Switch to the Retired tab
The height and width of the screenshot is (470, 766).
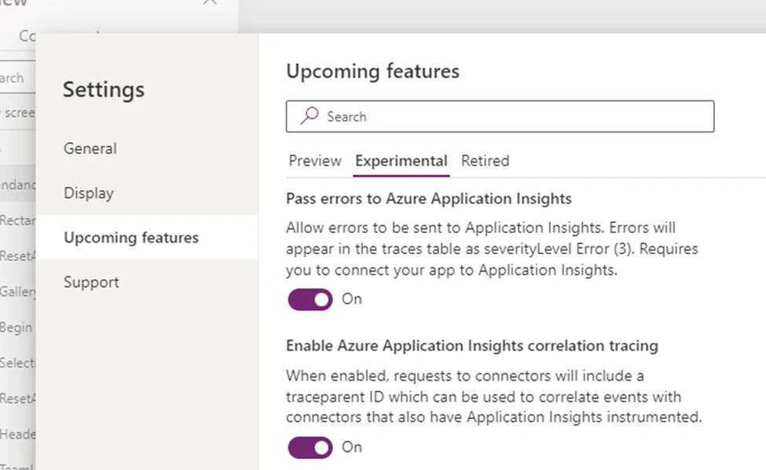tap(485, 161)
